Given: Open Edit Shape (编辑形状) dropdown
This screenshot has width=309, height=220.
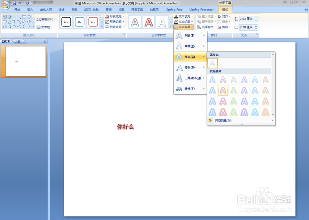Looking at the screenshot, I should [46, 19].
